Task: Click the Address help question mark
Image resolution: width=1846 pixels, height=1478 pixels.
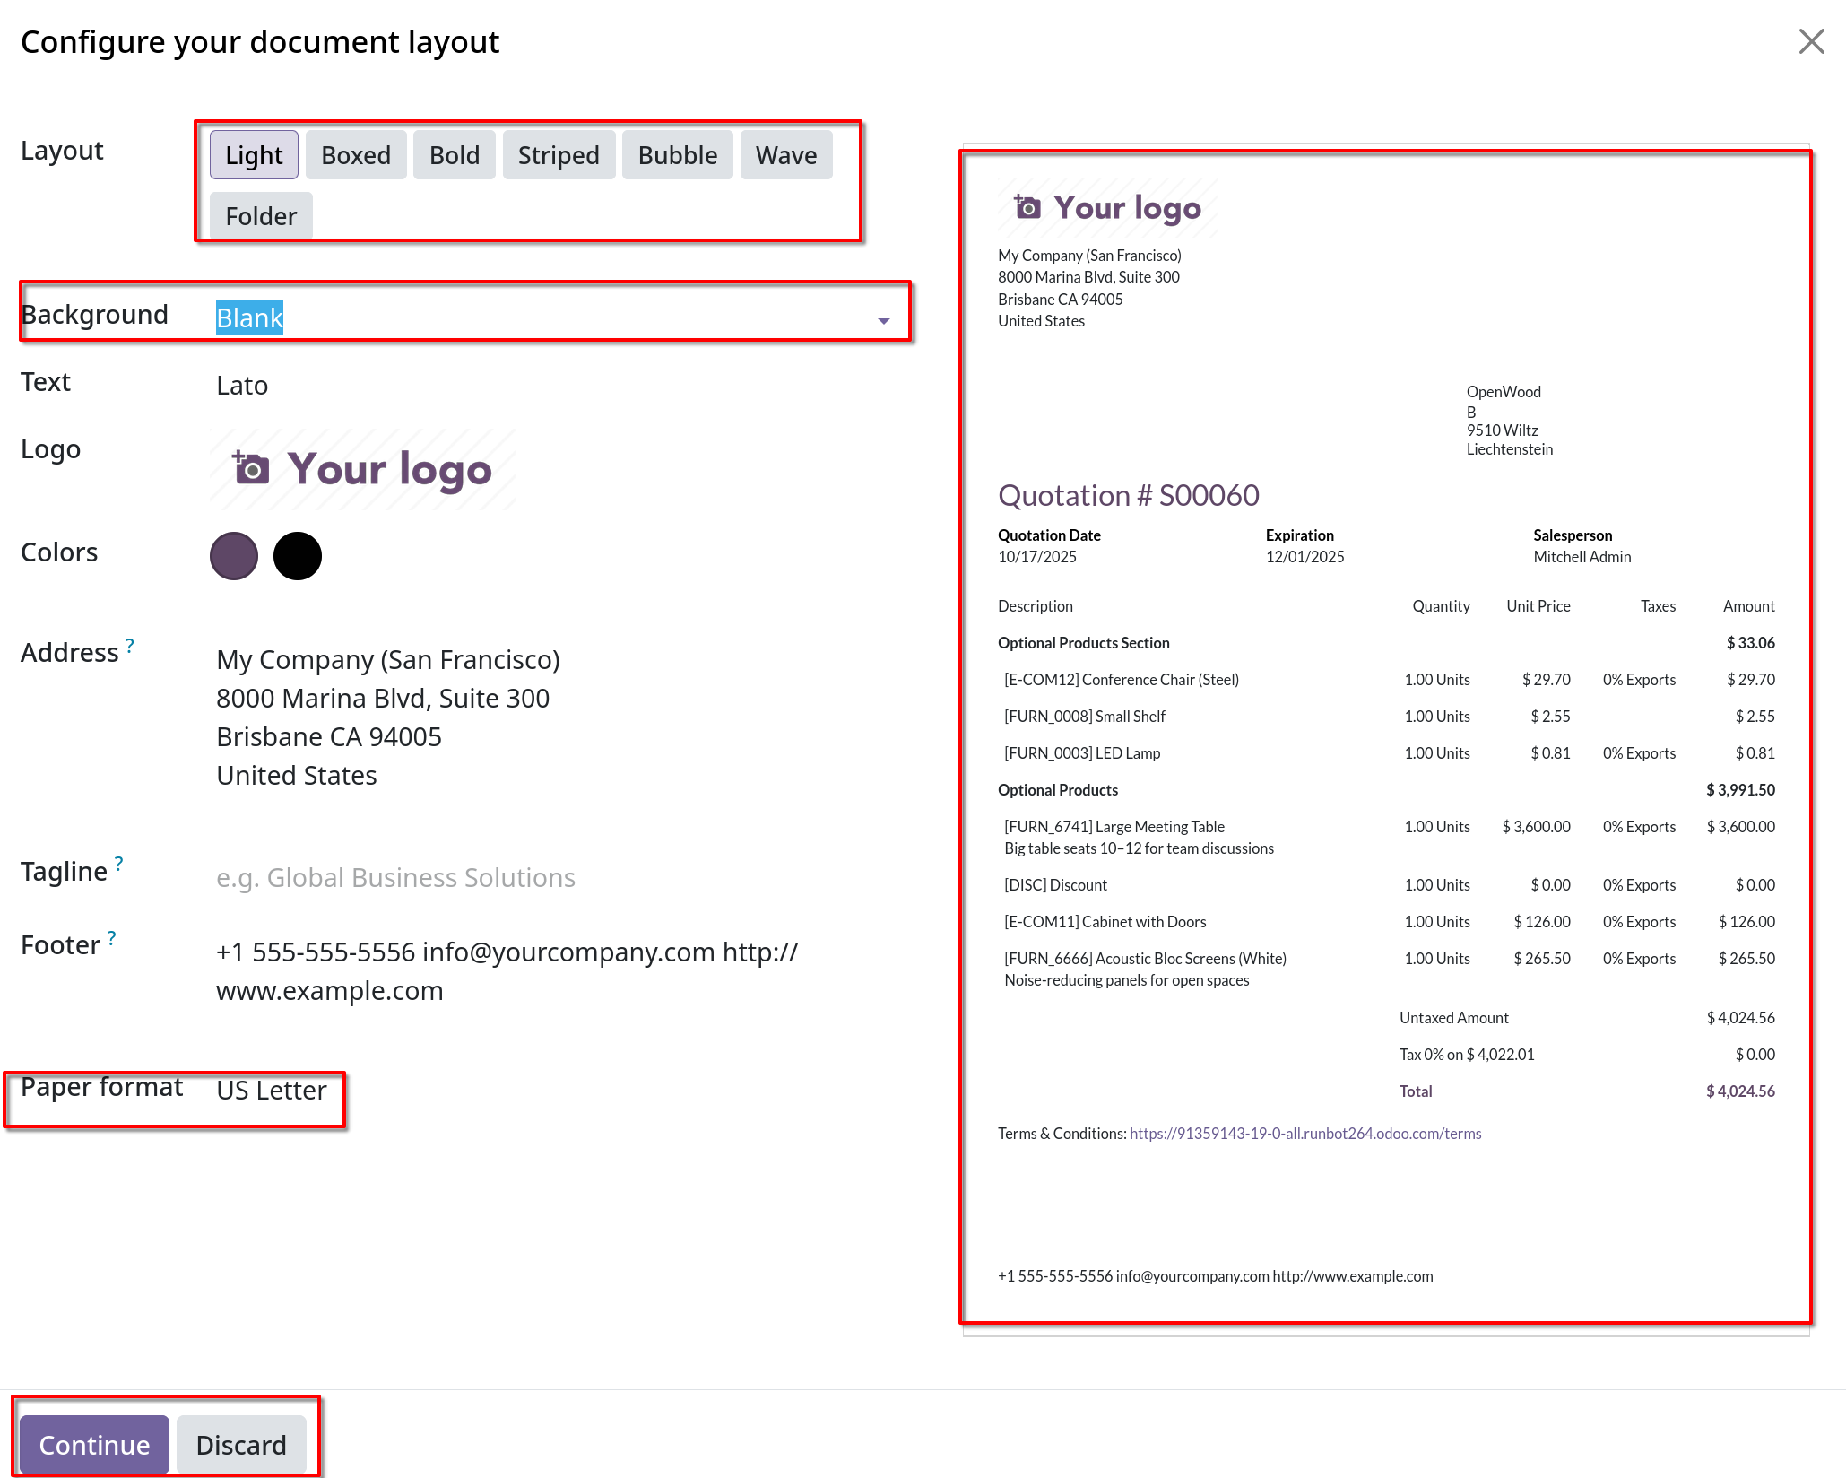Action: (x=130, y=645)
